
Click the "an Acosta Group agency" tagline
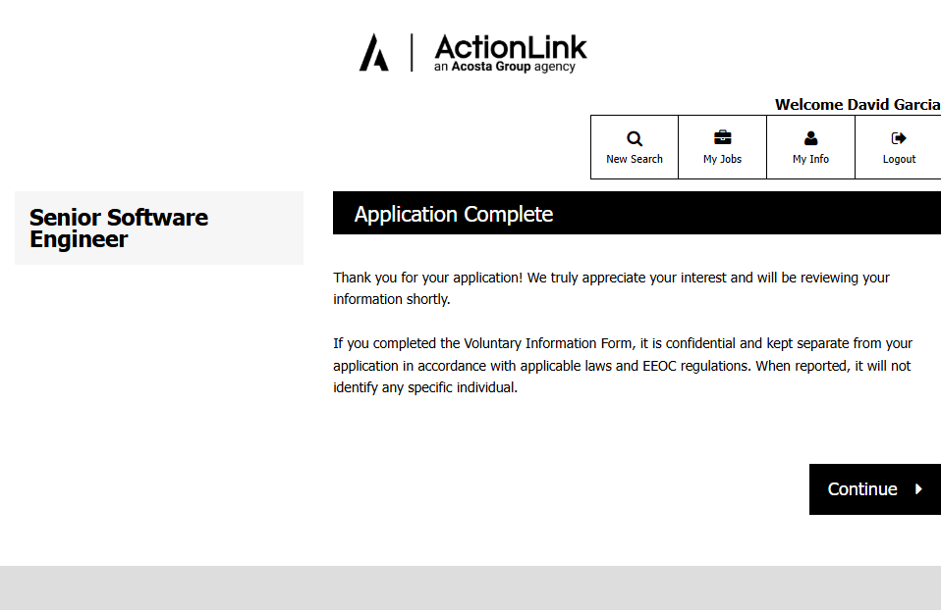[x=504, y=67]
